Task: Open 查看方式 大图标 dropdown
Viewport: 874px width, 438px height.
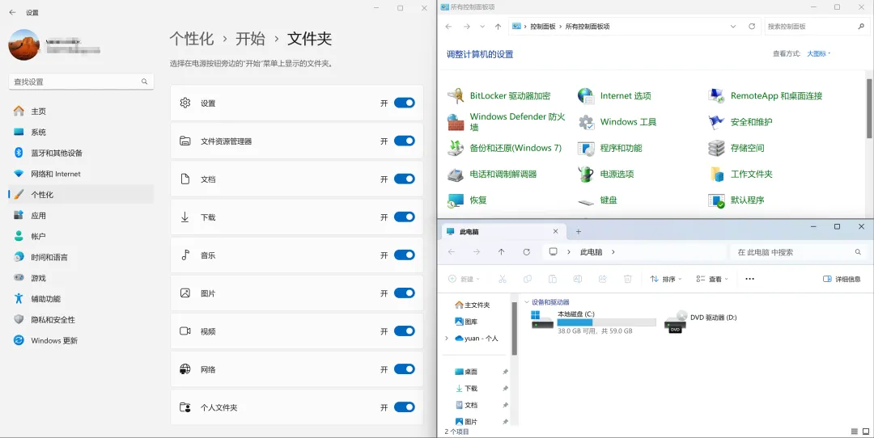Action: click(x=818, y=53)
